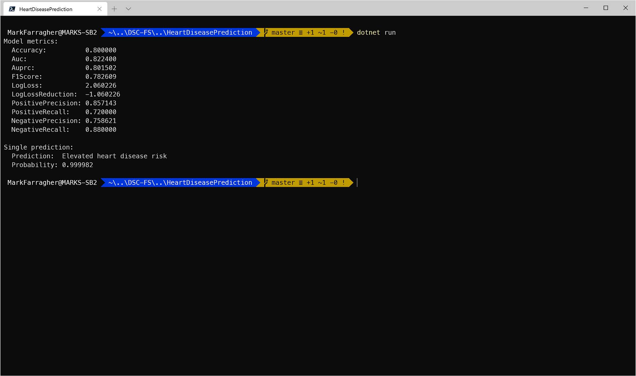The width and height of the screenshot is (636, 376).
Task: Expand the new tab profile dropdown chevron
Action: [128, 9]
